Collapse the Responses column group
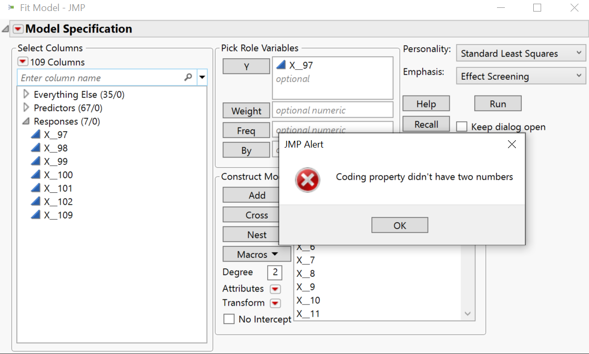 pyautogui.click(x=26, y=121)
